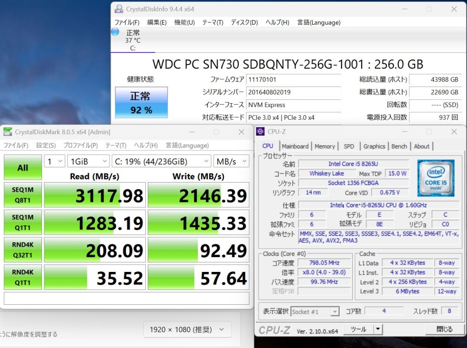Open CrystalDiskInfo ファイル(F) menu
Viewport: 467px width, 348px height.
[127, 23]
